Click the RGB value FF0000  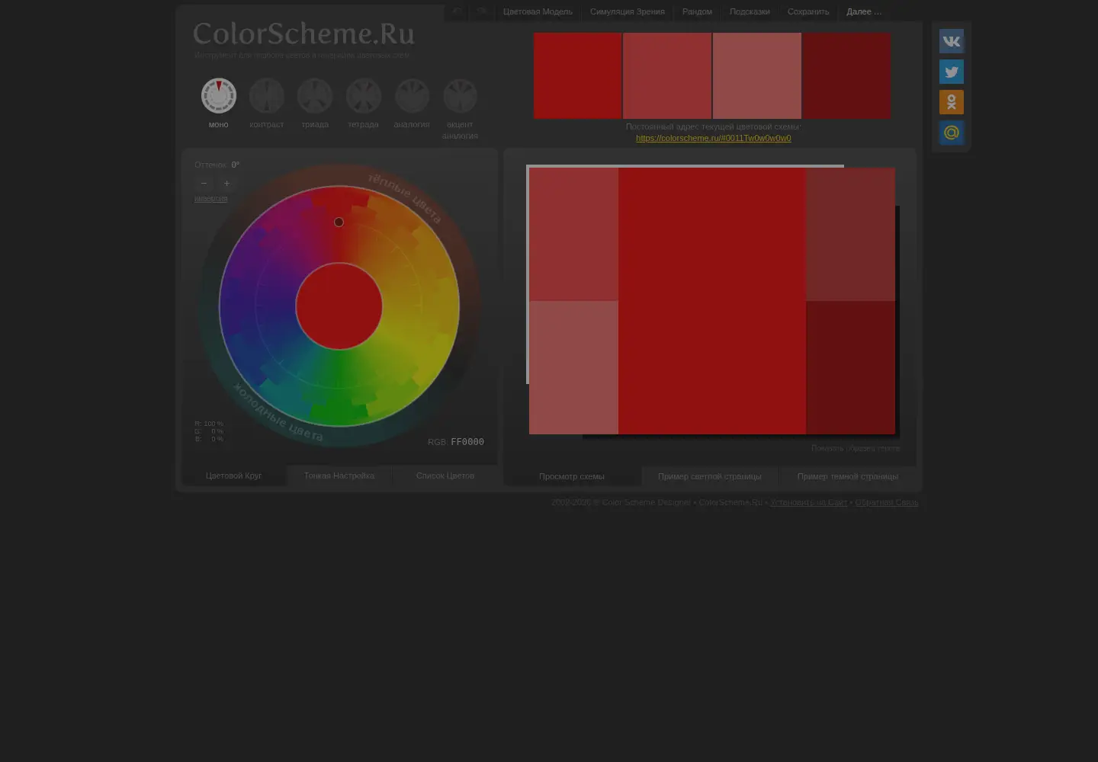[467, 442]
